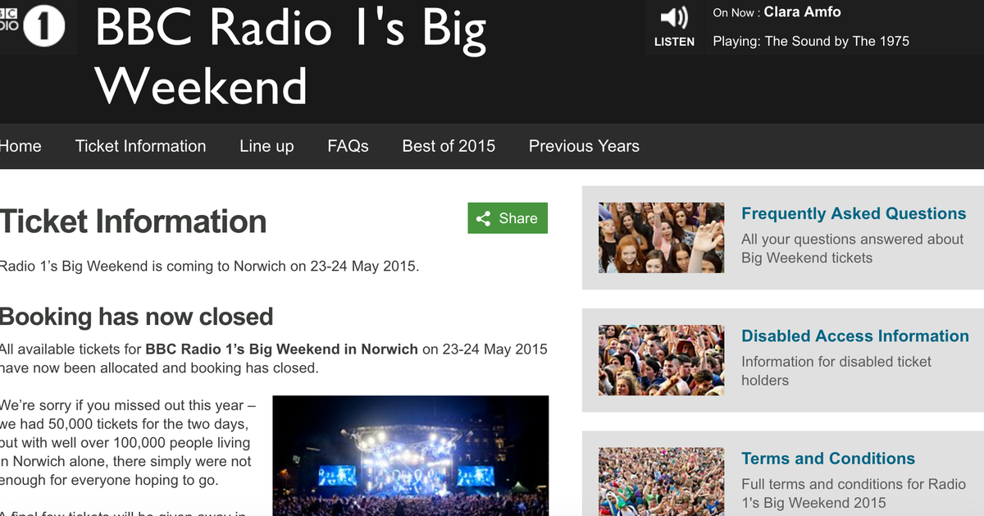Click the Disabled Access Information image
The width and height of the screenshot is (984, 516).
pos(661,360)
